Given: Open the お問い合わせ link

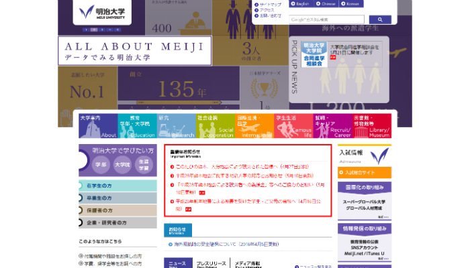Looking at the screenshot, I should tap(268, 15).
